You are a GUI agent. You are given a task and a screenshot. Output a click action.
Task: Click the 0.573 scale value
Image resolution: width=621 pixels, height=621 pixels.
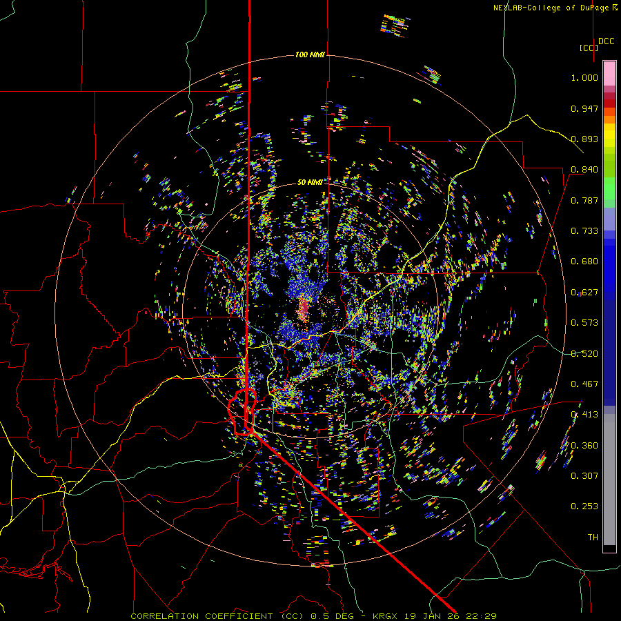tap(584, 323)
